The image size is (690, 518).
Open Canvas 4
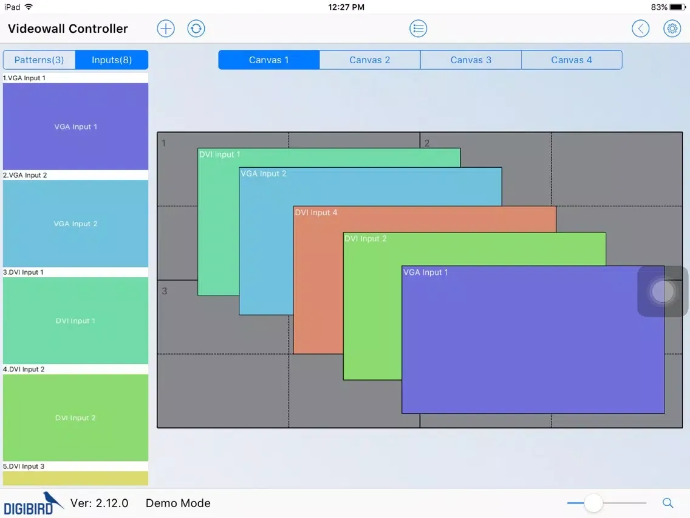(572, 60)
